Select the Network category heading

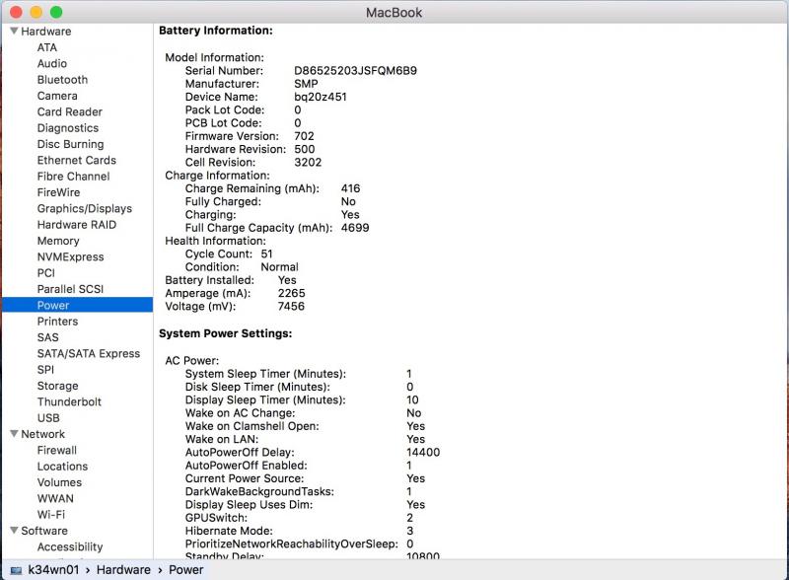click(x=42, y=434)
